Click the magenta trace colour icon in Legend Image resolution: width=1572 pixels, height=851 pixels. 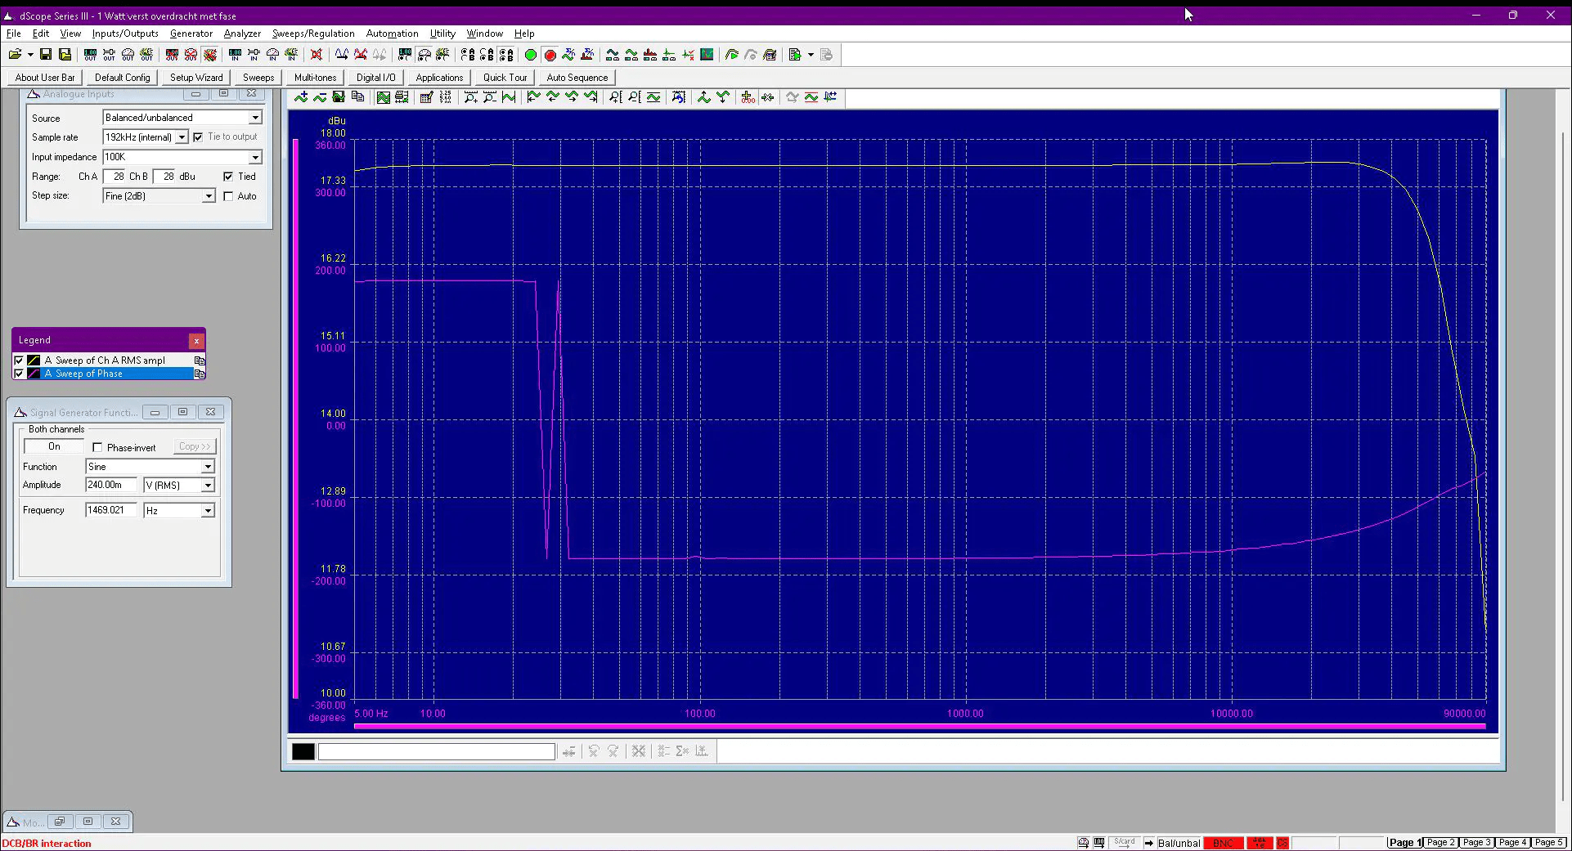coord(34,374)
